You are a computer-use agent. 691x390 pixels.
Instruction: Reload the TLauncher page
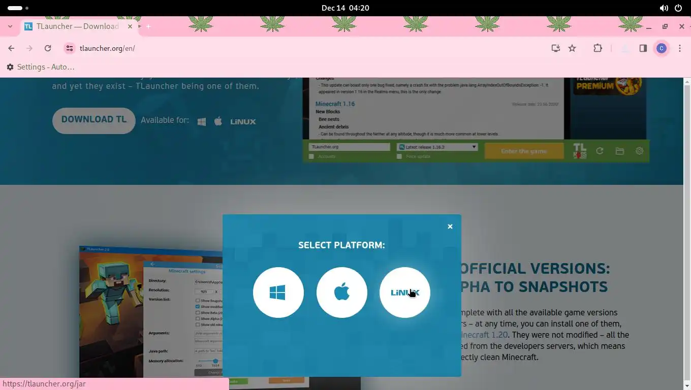pyautogui.click(x=48, y=48)
